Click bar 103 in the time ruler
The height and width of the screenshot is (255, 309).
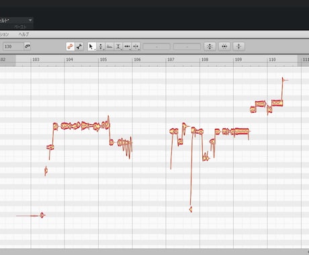pyautogui.click(x=36, y=60)
